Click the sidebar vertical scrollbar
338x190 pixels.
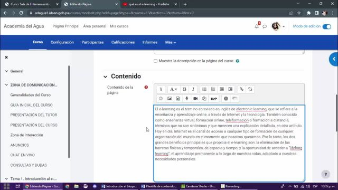click(69, 112)
